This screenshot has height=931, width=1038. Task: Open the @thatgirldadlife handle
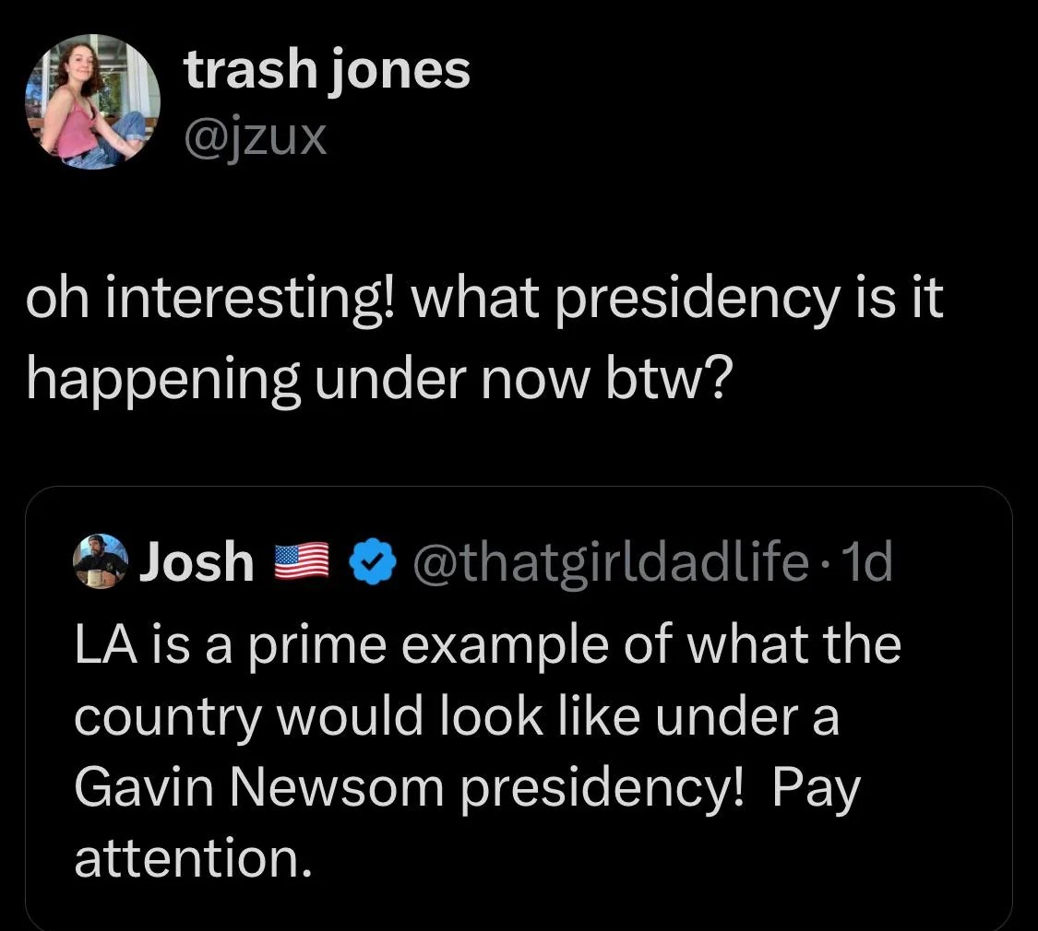pos(611,562)
